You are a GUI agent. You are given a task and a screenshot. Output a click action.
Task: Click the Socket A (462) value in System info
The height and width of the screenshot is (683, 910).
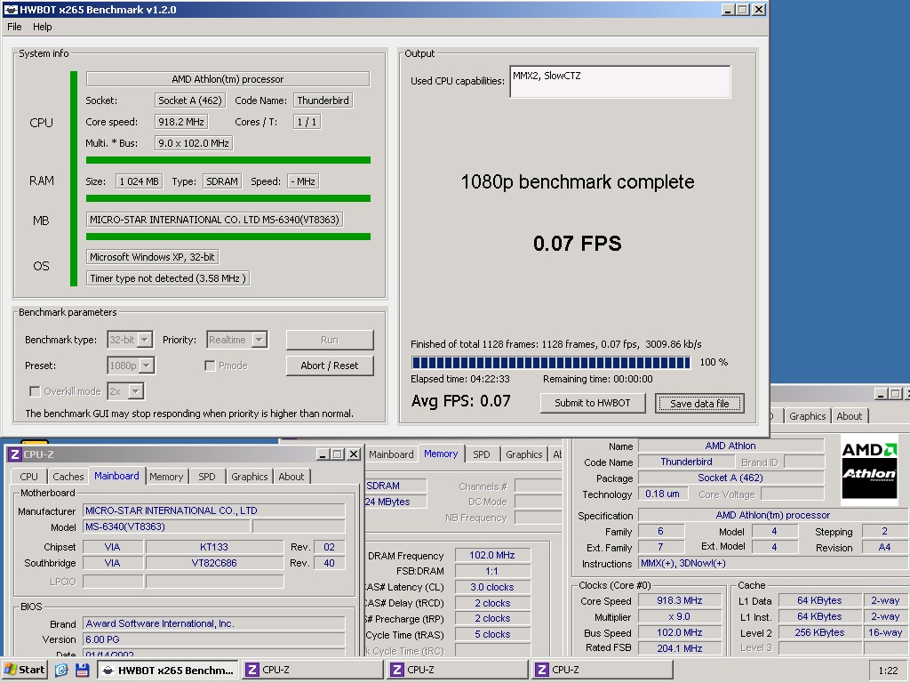(190, 100)
